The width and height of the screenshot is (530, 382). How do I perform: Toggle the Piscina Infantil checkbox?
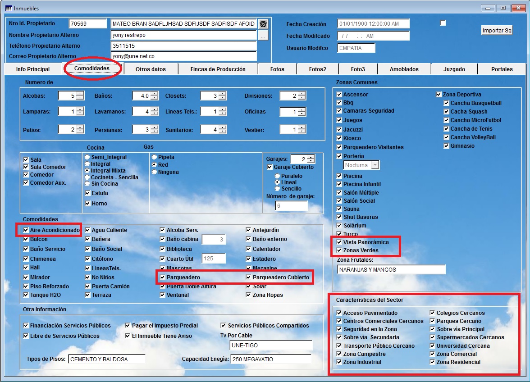click(339, 184)
